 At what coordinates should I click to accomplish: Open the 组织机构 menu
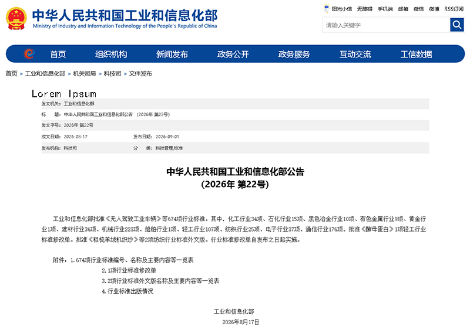[111, 54]
